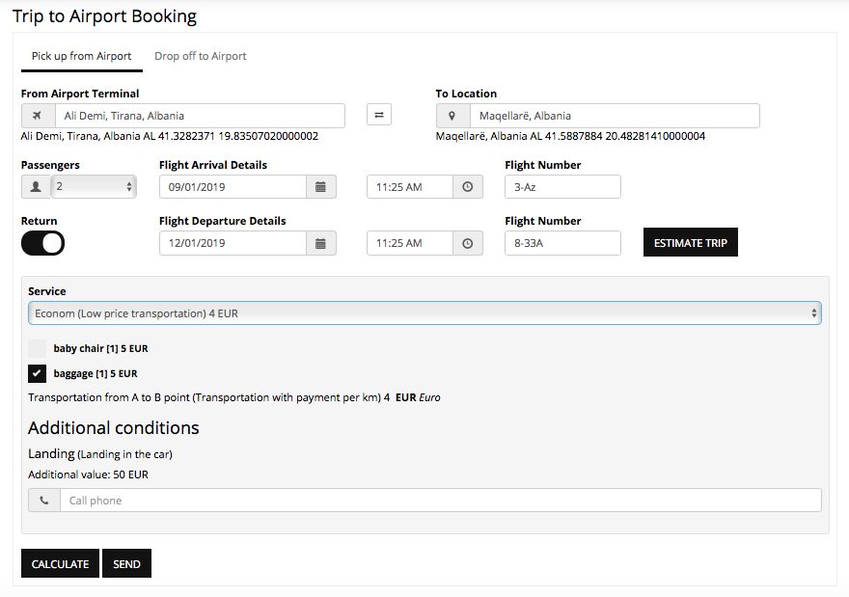Uncheck the baggage option
The width and height of the screenshot is (849, 597).
[x=38, y=373]
